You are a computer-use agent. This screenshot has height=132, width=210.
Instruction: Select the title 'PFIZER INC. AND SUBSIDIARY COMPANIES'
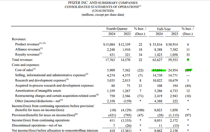tap(103, 3)
